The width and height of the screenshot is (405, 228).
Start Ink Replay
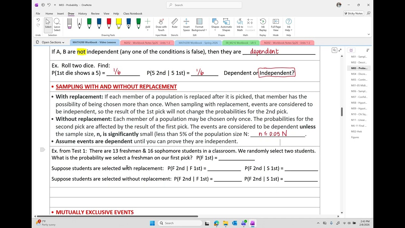(x=263, y=25)
